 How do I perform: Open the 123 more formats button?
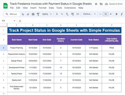[78, 14]
